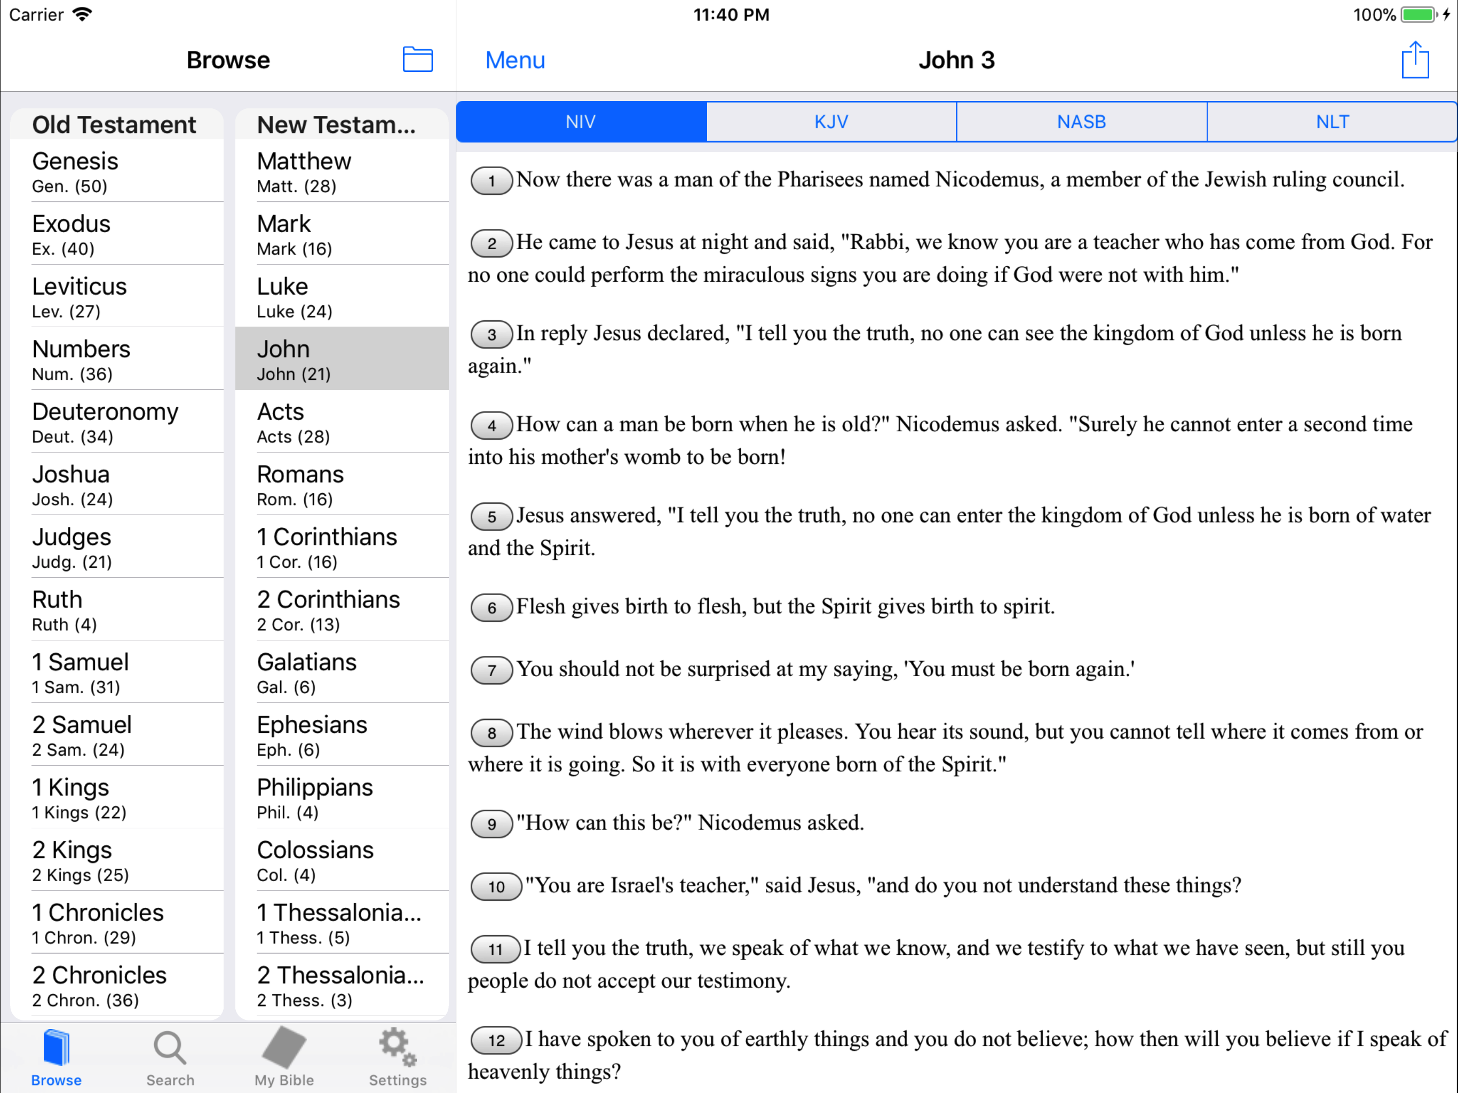The width and height of the screenshot is (1458, 1093).
Task: Select Numbers in Old Testament list
Action: (117, 359)
